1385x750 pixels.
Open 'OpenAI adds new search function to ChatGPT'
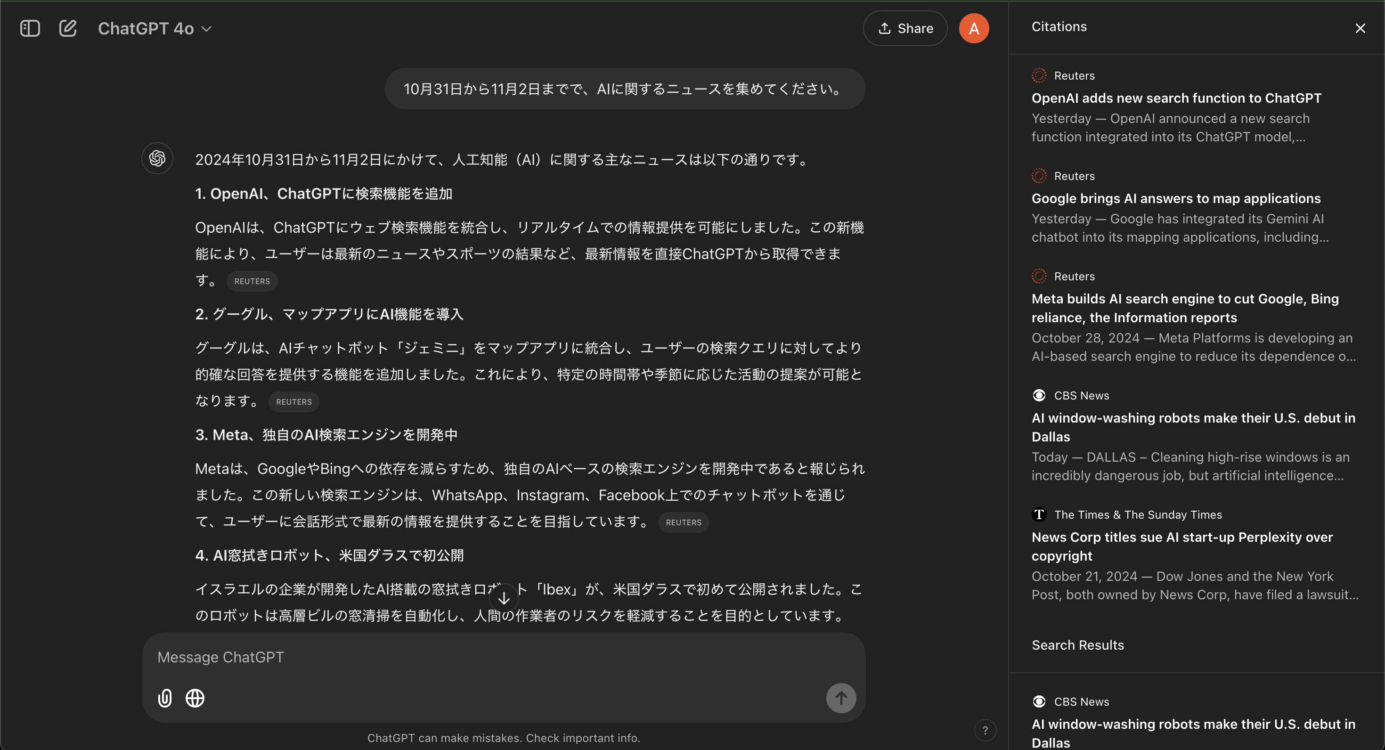point(1176,98)
